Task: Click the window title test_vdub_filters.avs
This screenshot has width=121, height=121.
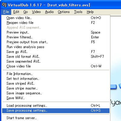Action: 69,5
